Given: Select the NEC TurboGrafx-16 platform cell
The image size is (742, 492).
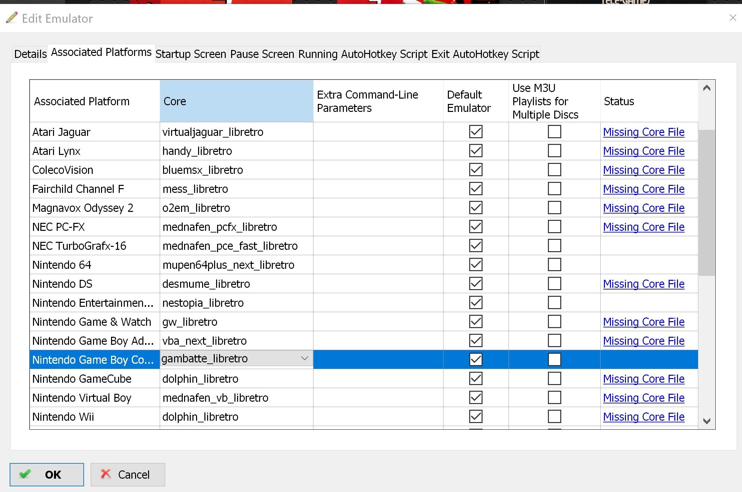Looking at the screenshot, I should [95, 246].
